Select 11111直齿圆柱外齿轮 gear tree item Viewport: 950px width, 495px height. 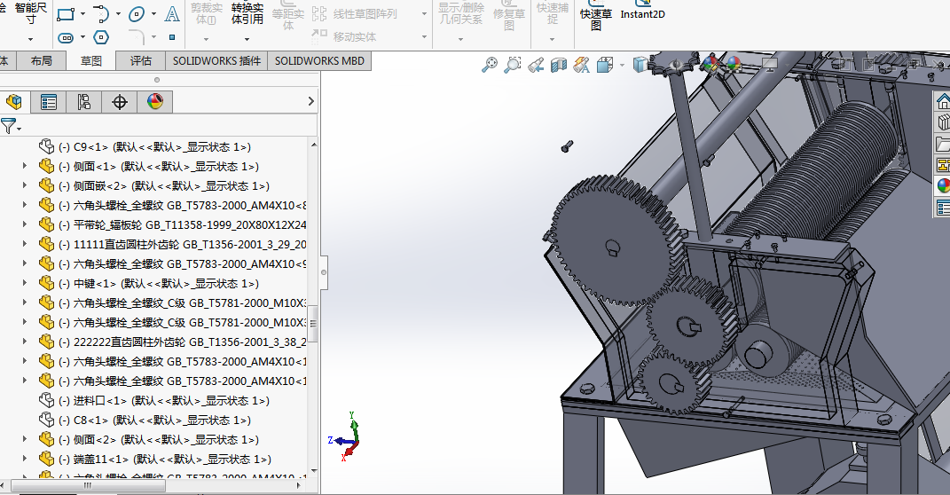pos(173,244)
